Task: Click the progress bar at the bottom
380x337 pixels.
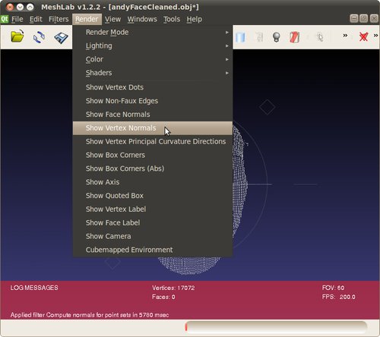Action: pyautogui.click(x=276, y=327)
